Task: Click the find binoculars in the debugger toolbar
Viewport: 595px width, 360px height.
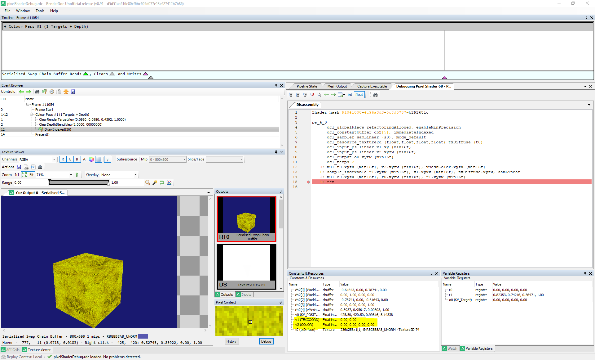Action: pos(375,95)
